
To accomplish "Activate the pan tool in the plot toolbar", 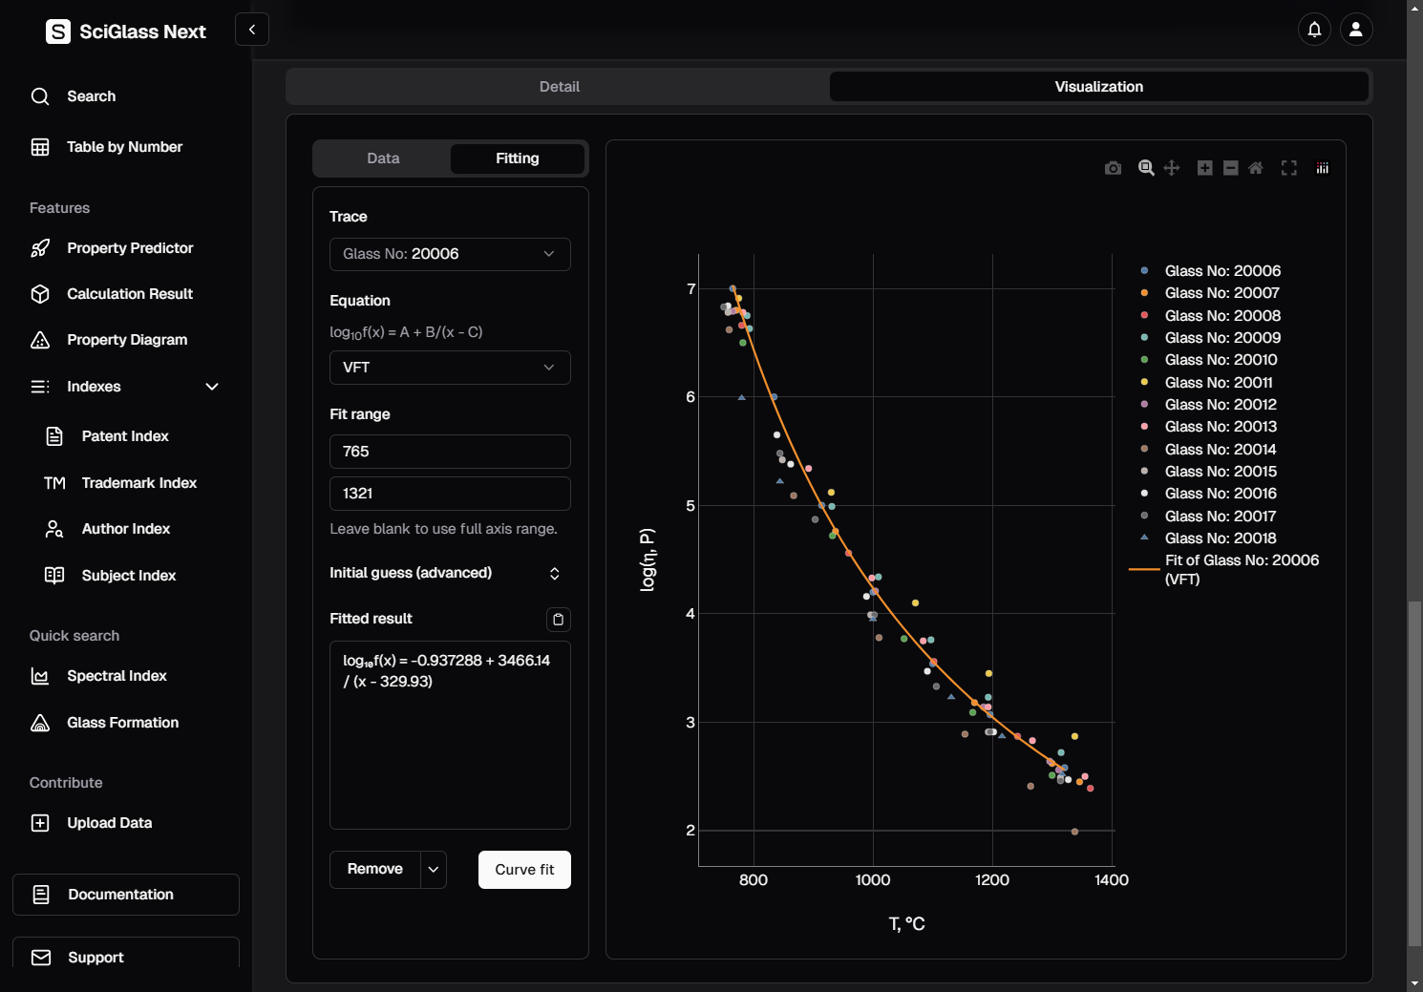I will pos(1172,168).
